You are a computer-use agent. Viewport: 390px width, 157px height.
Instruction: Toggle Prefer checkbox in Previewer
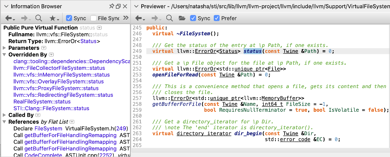[217, 18]
